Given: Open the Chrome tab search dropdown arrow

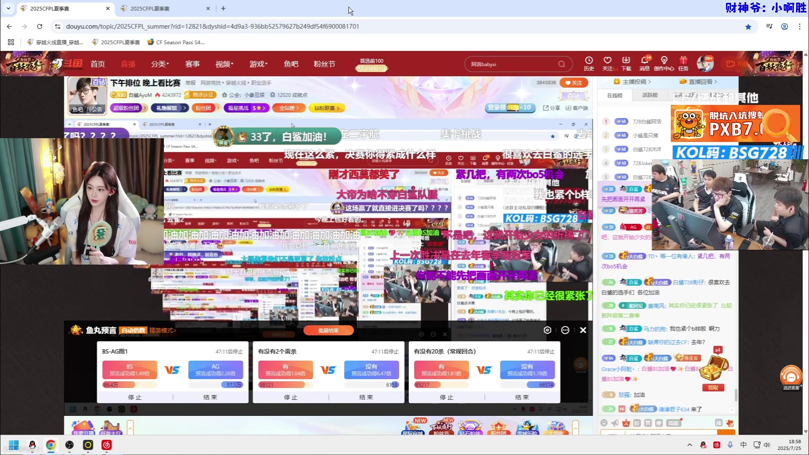Looking at the screenshot, I should (8, 8).
